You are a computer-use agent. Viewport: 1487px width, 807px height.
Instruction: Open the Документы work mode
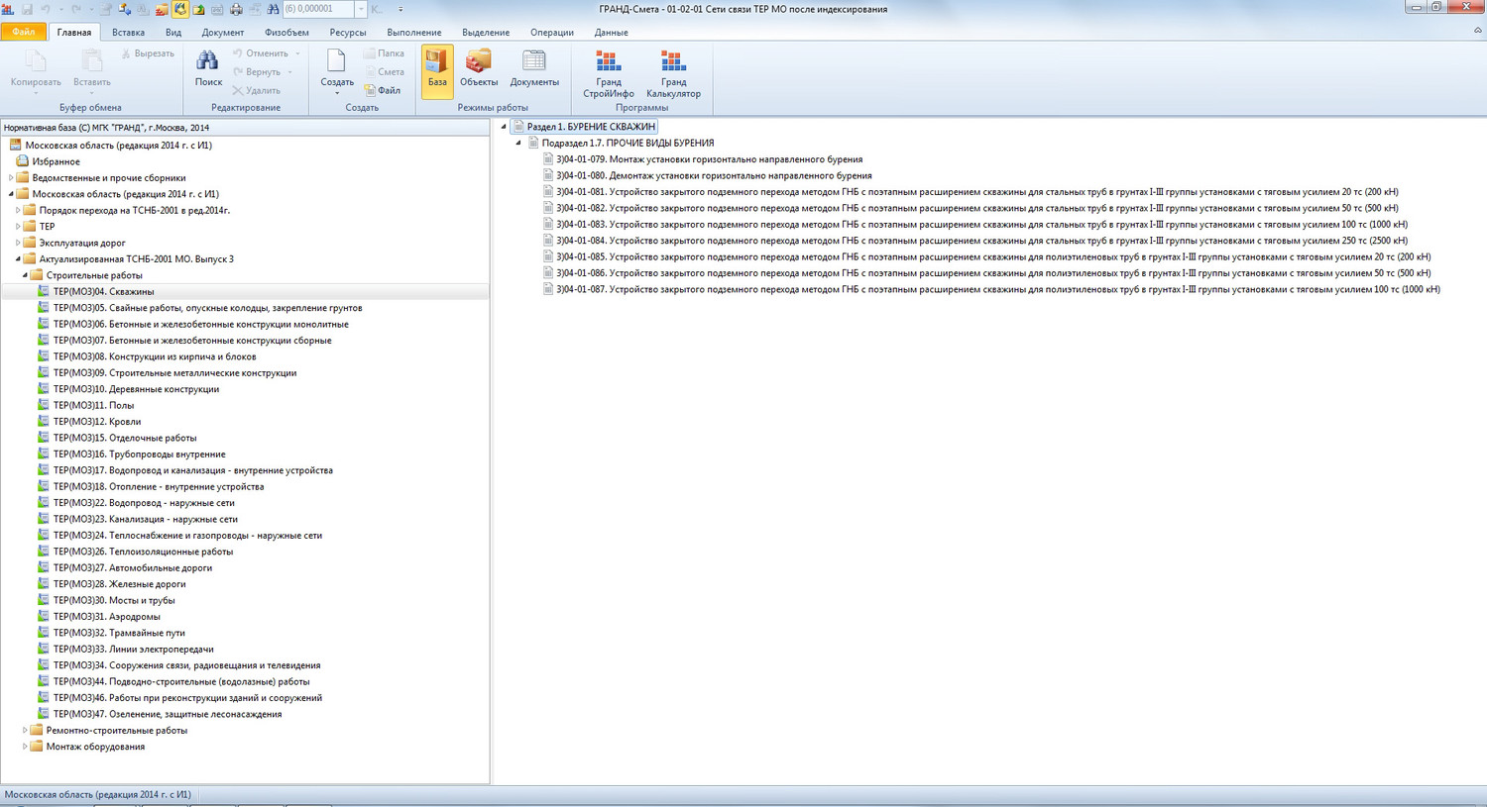point(534,69)
